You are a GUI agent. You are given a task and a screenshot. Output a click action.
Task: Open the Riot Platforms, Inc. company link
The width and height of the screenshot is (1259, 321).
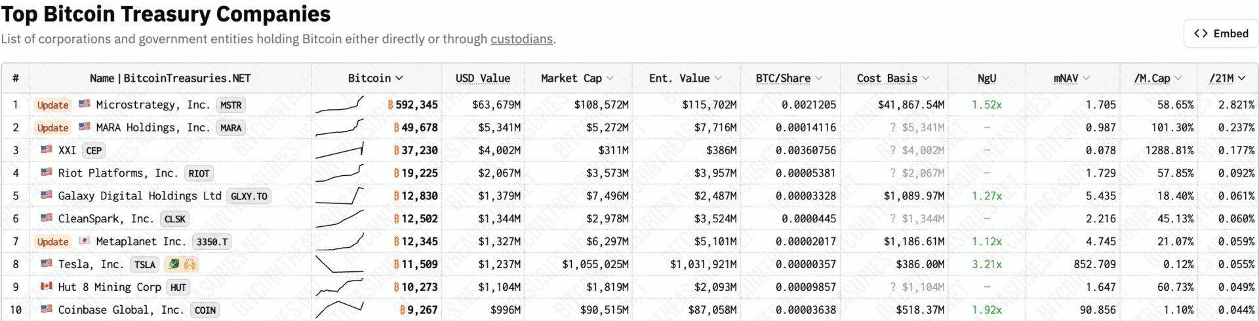click(x=119, y=173)
